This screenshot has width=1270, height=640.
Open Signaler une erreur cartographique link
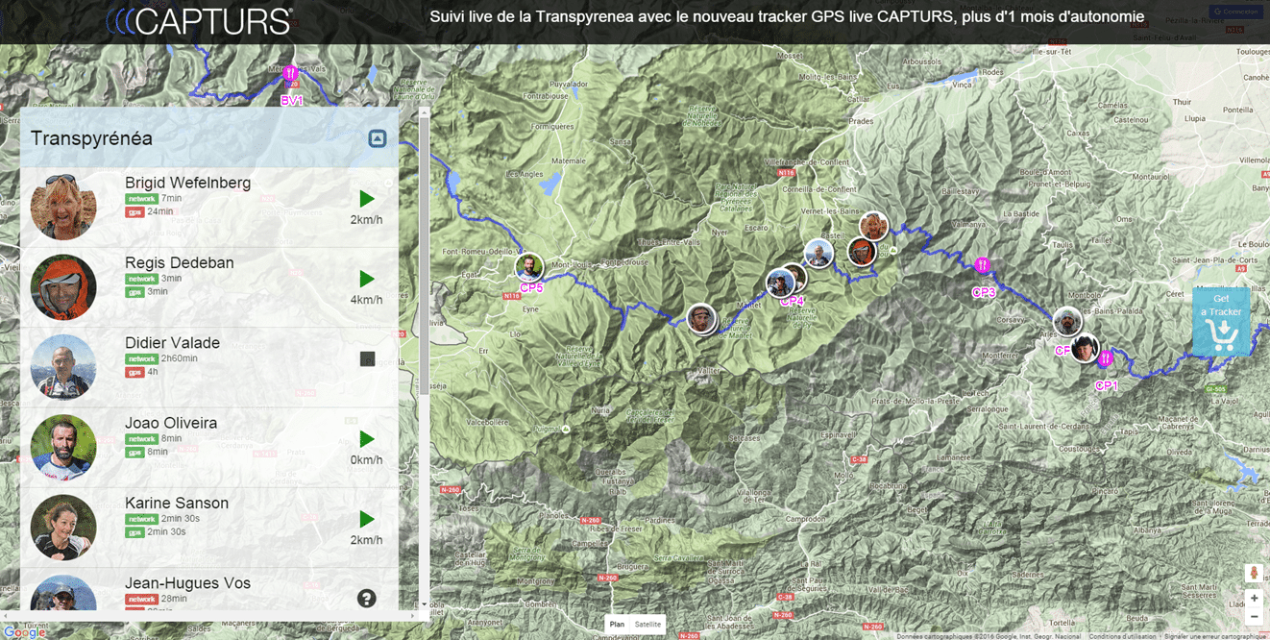point(1215,636)
